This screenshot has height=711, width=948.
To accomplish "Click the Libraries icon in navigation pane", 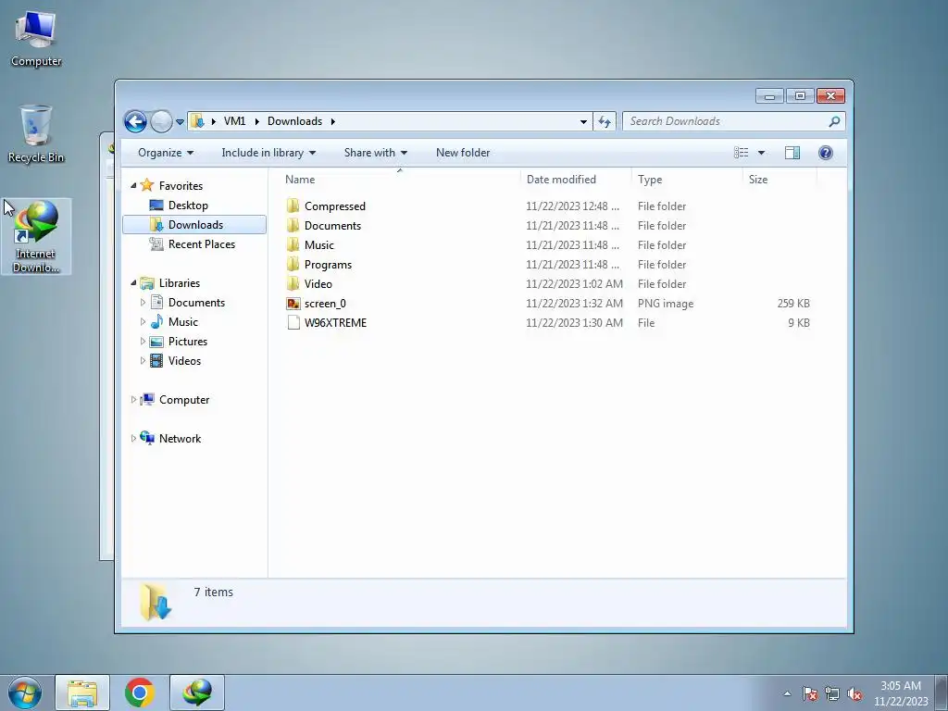I will tap(147, 283).
